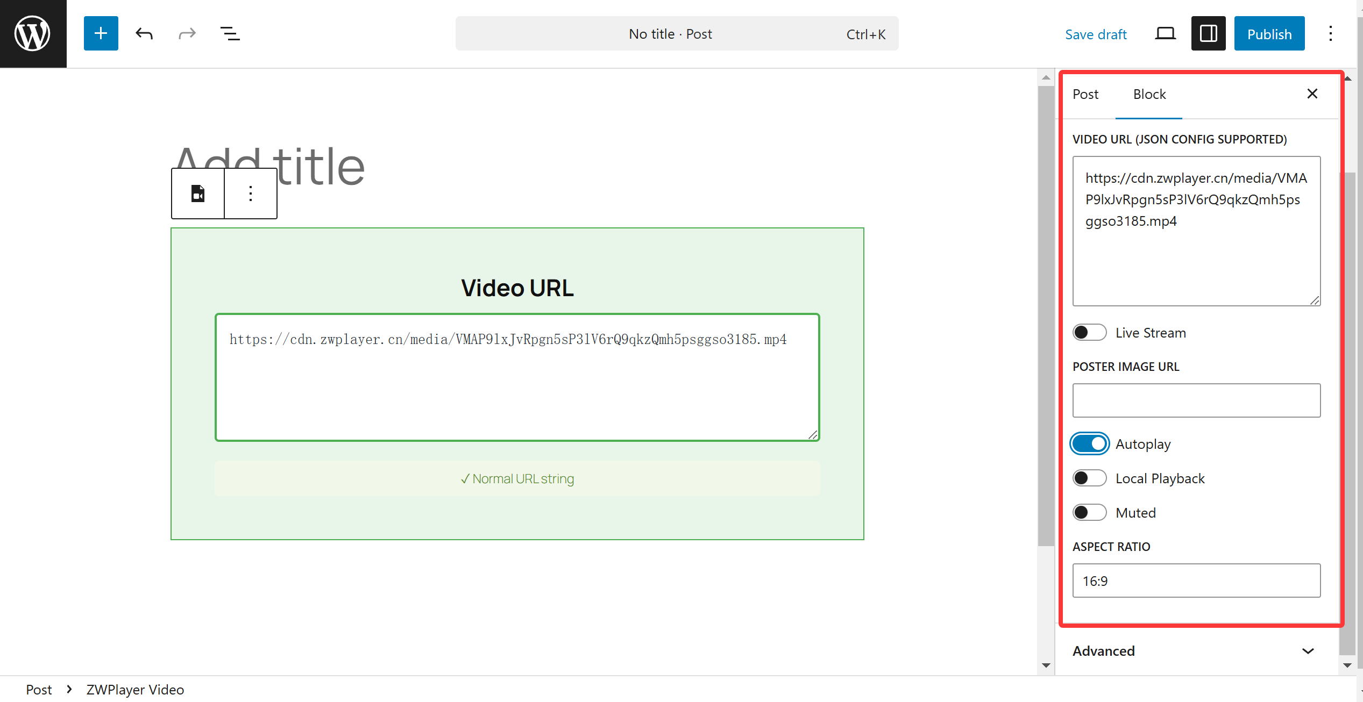Click the WordPress logo icon
This screenshot has height=702, width=1363.
click(33, 33)
